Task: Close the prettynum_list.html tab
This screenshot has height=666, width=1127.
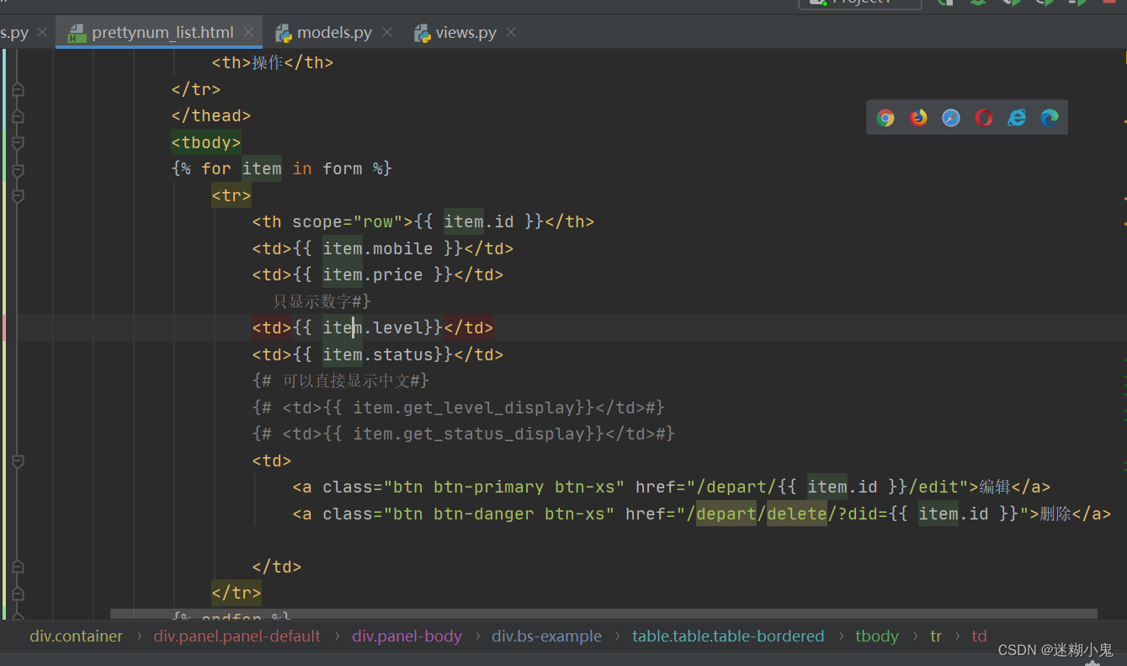Action: tap(248, 33)
